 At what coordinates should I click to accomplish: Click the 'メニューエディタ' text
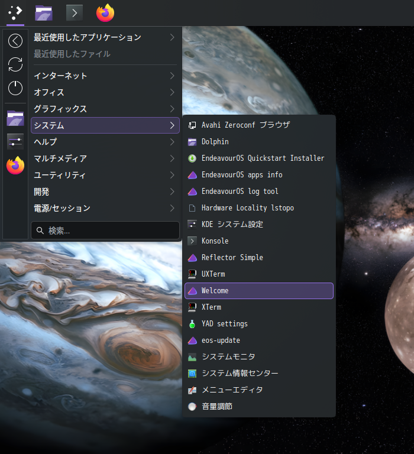tap(232, 390)
